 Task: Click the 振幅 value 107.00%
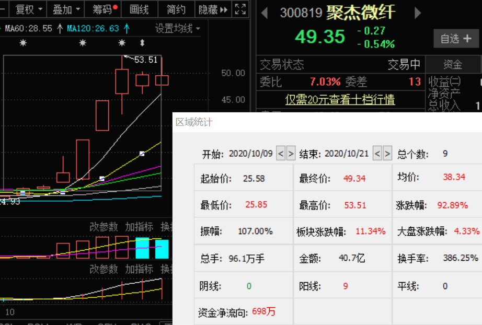(255, 231)
